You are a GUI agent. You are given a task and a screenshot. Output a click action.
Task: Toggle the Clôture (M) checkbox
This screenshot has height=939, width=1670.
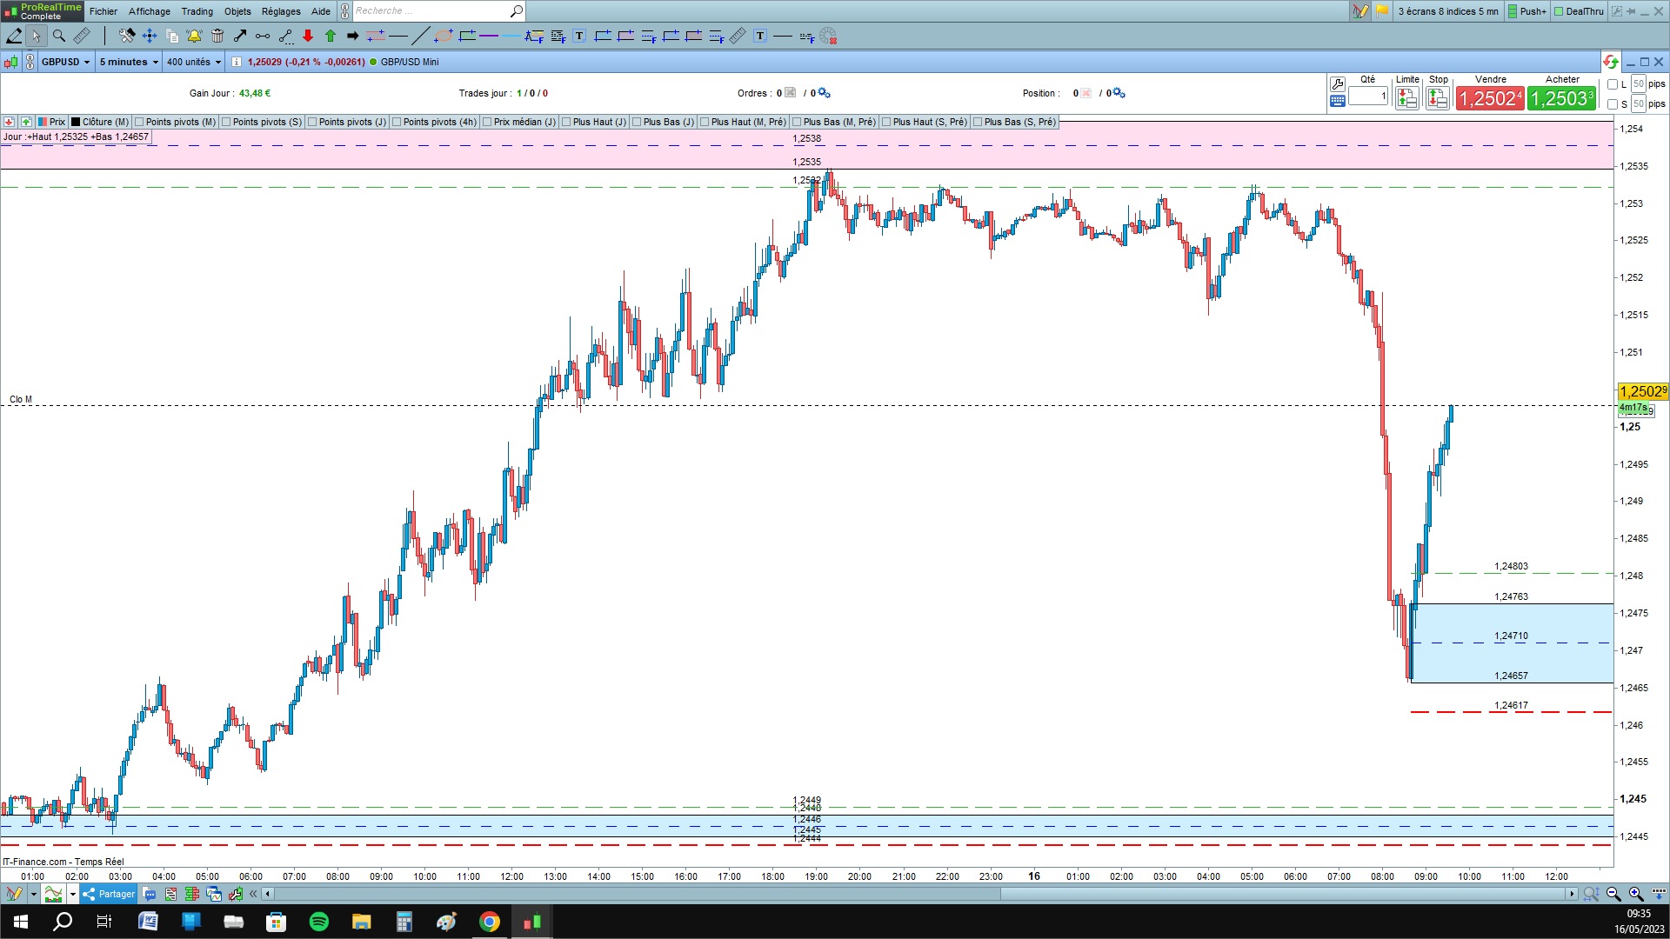pos(77,122)
